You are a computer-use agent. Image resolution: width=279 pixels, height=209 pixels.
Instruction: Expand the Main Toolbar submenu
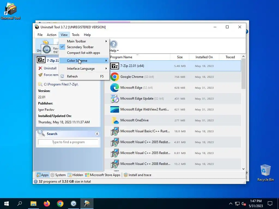click(x=84, y=41)
